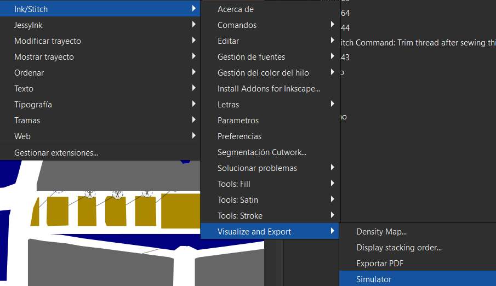Open Solucionar problemas submenu

[270, 168]
